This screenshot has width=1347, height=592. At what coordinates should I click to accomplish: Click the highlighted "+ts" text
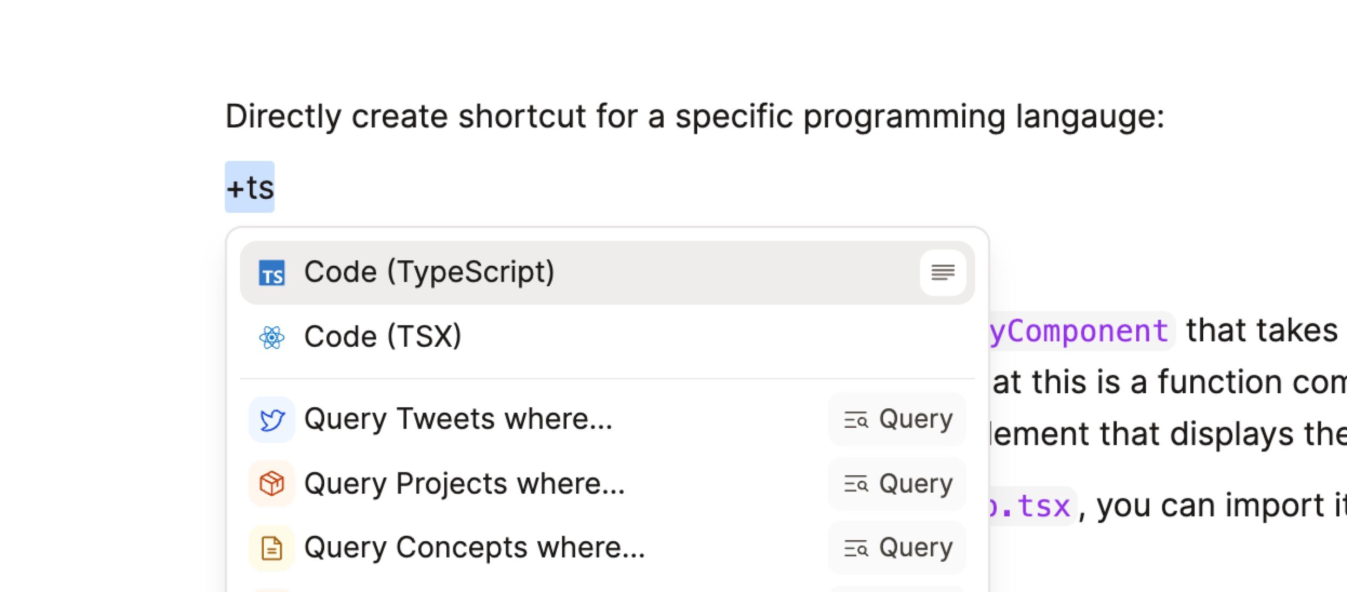point(250,187)
